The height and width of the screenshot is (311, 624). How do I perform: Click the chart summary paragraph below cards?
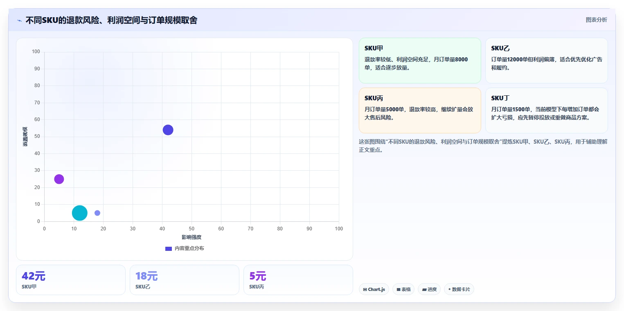(483, 146)
